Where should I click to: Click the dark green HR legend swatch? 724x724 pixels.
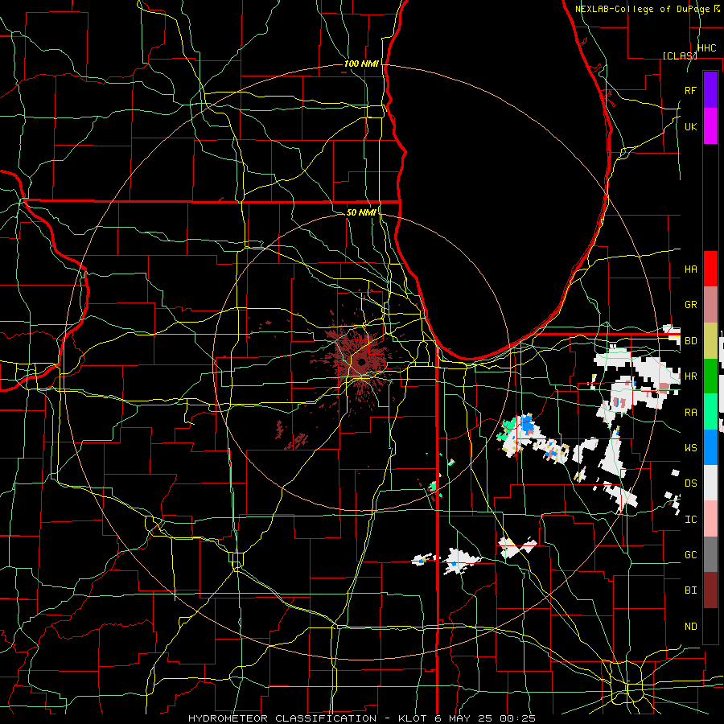pos(710,376)
